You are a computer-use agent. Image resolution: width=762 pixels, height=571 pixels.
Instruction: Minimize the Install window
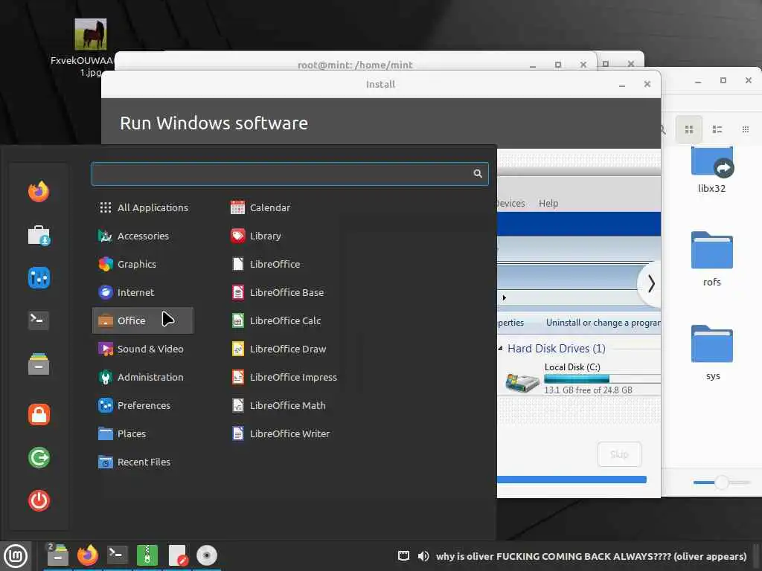coord(621,85)
